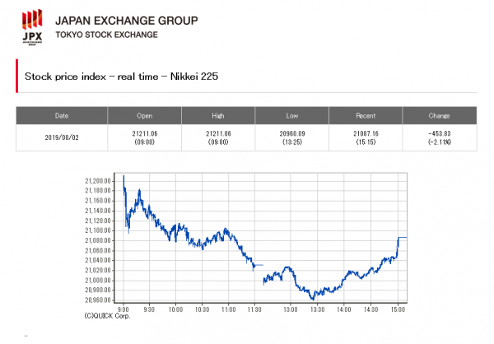Click the 21,200.00 label on price axis
Image resolution: width=494 pixels, height=344 pixels.
[98, 180]
